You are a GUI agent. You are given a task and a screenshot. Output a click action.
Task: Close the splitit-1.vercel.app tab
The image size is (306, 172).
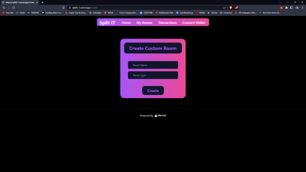tap(37, 2)
